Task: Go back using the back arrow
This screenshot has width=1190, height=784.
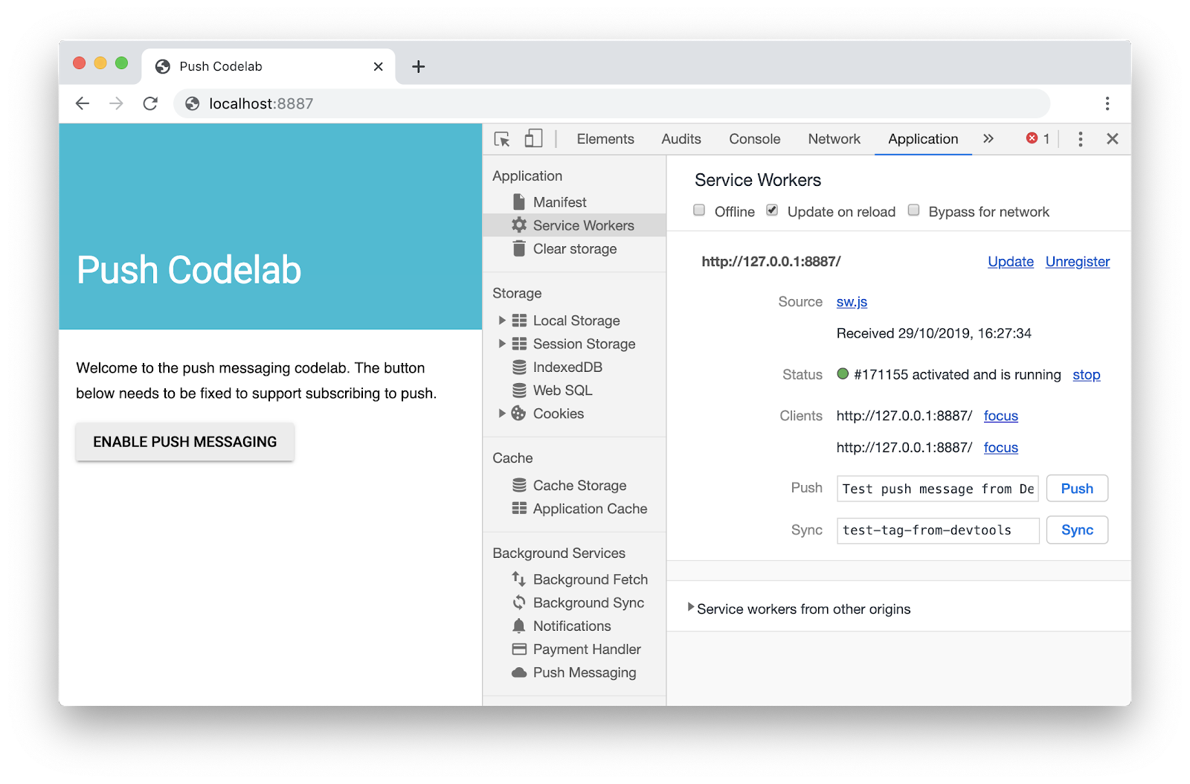Action: 83,104
